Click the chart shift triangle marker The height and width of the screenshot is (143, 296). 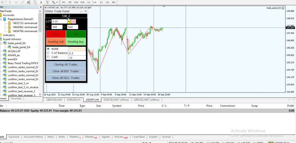click(164, 7)
